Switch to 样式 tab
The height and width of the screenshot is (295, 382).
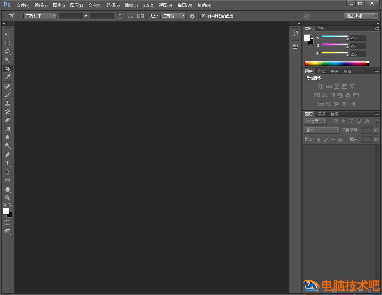pyautogui.click(x=321, y=71)
